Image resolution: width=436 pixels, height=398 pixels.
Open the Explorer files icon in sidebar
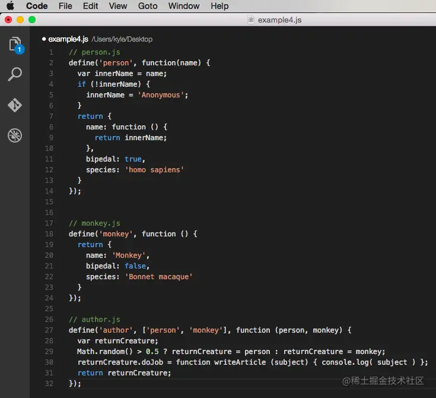tap(15, 45)
